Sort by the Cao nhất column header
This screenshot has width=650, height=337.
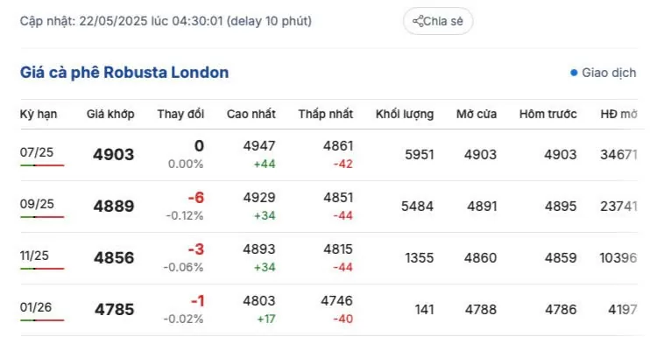click(251, 115)
